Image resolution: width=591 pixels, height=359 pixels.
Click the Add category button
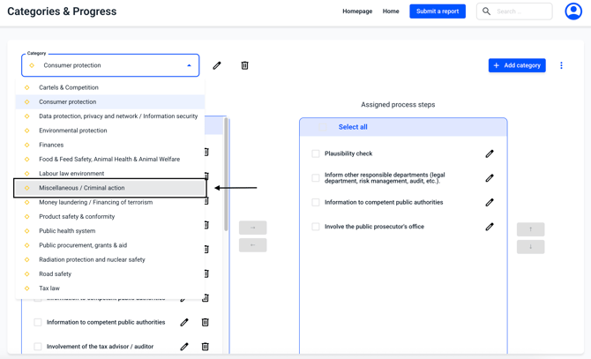click(517, 65)
